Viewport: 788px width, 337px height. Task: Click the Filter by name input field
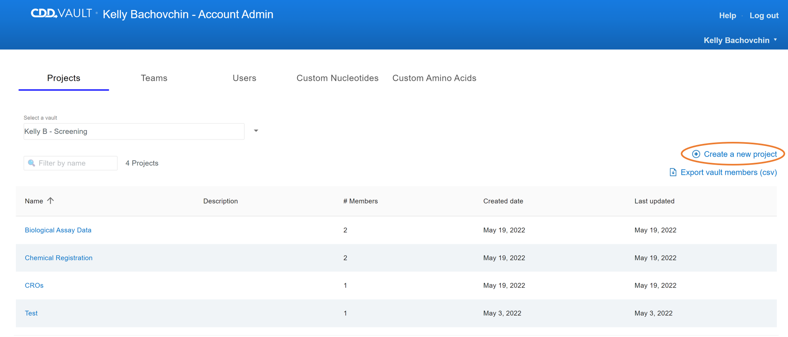click(x=71, y=163)
